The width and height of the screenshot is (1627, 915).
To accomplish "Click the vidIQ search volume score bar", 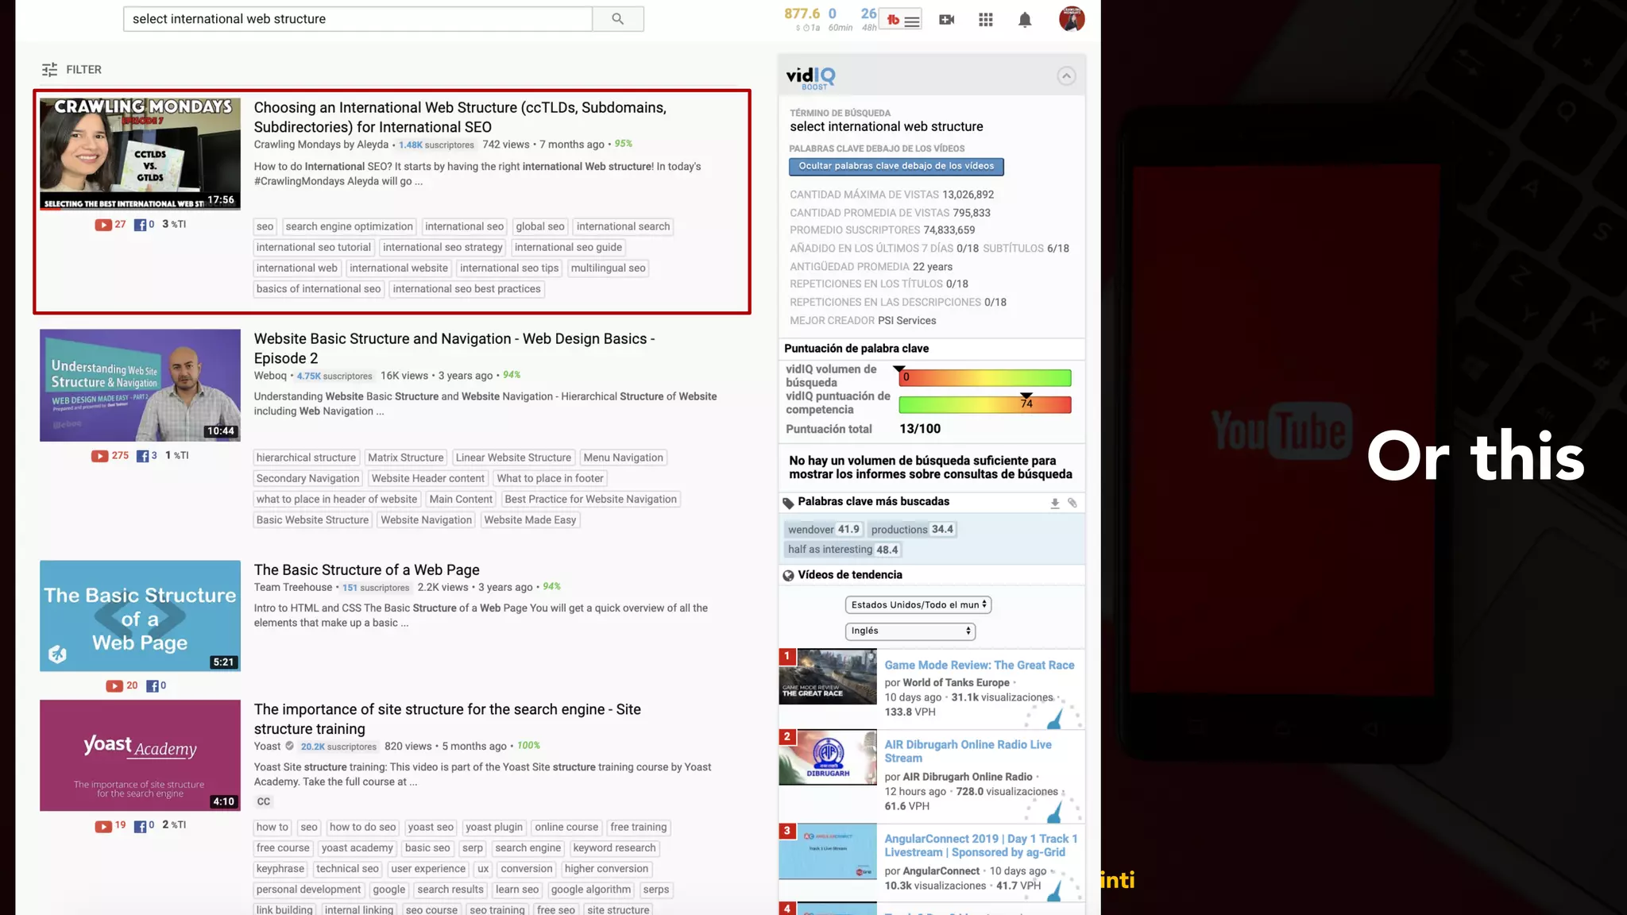I will tap(985, 378).
